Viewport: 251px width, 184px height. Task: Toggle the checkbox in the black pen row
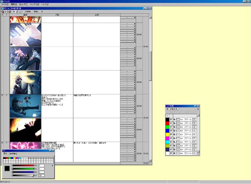coord(171,119)
